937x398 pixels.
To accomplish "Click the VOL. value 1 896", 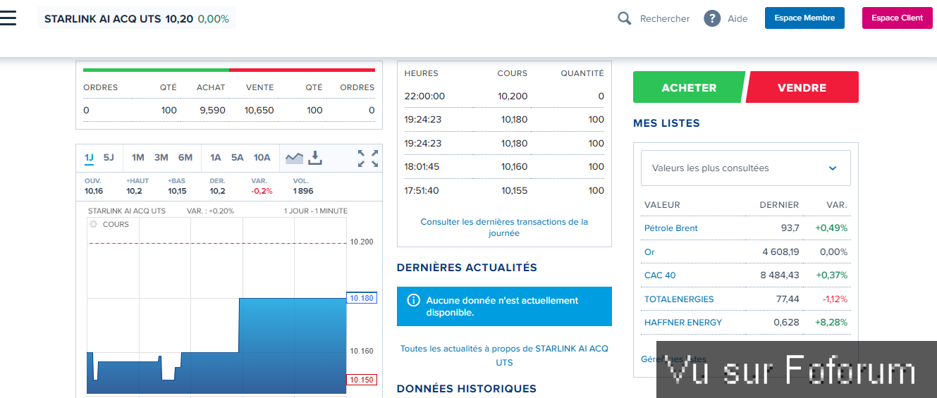I will click(303, 191).
